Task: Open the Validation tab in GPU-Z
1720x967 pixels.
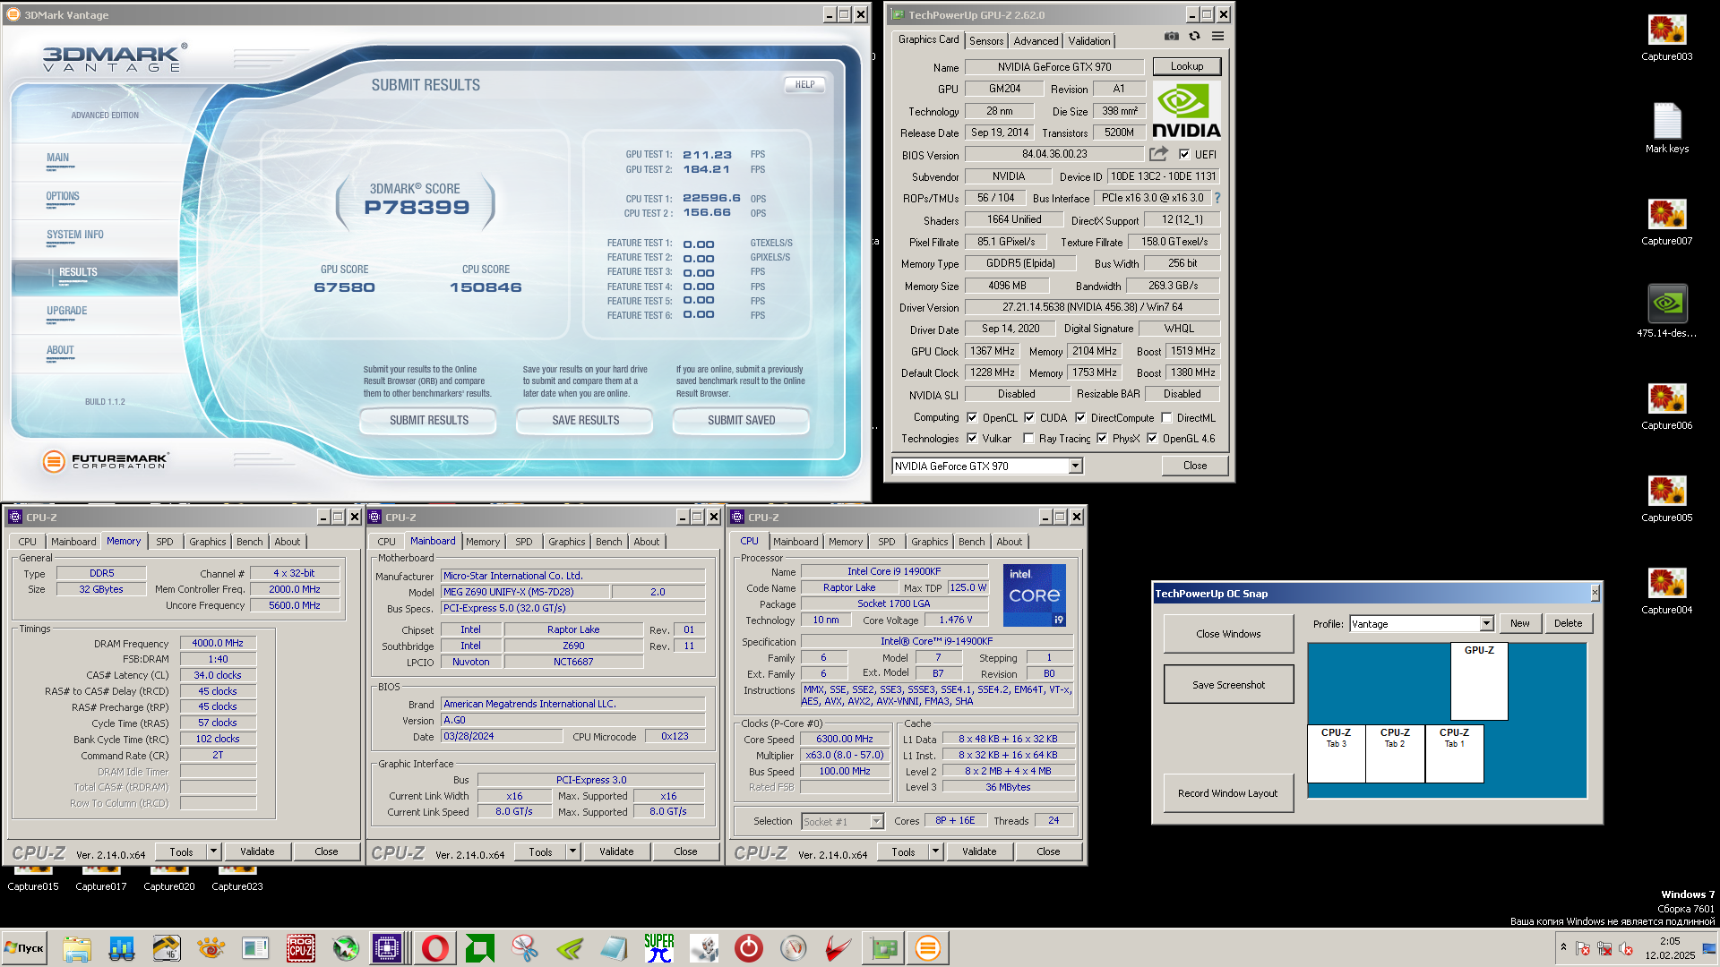Action: (1088, 40)
